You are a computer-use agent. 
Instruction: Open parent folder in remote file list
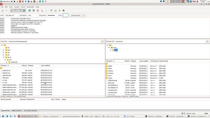[x=107, y=64]
